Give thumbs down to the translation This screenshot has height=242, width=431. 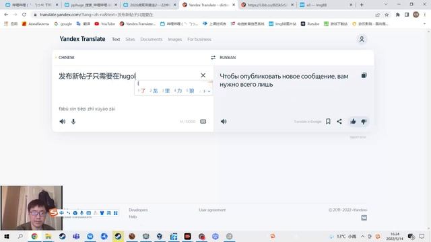coord(364,122)
